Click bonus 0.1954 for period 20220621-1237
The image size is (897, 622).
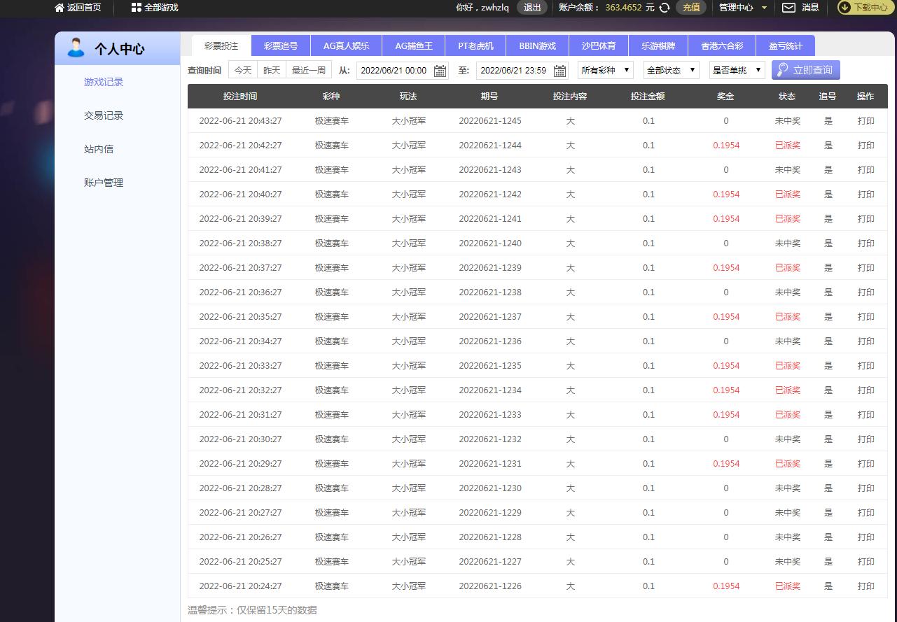click(x=726, y=316)
